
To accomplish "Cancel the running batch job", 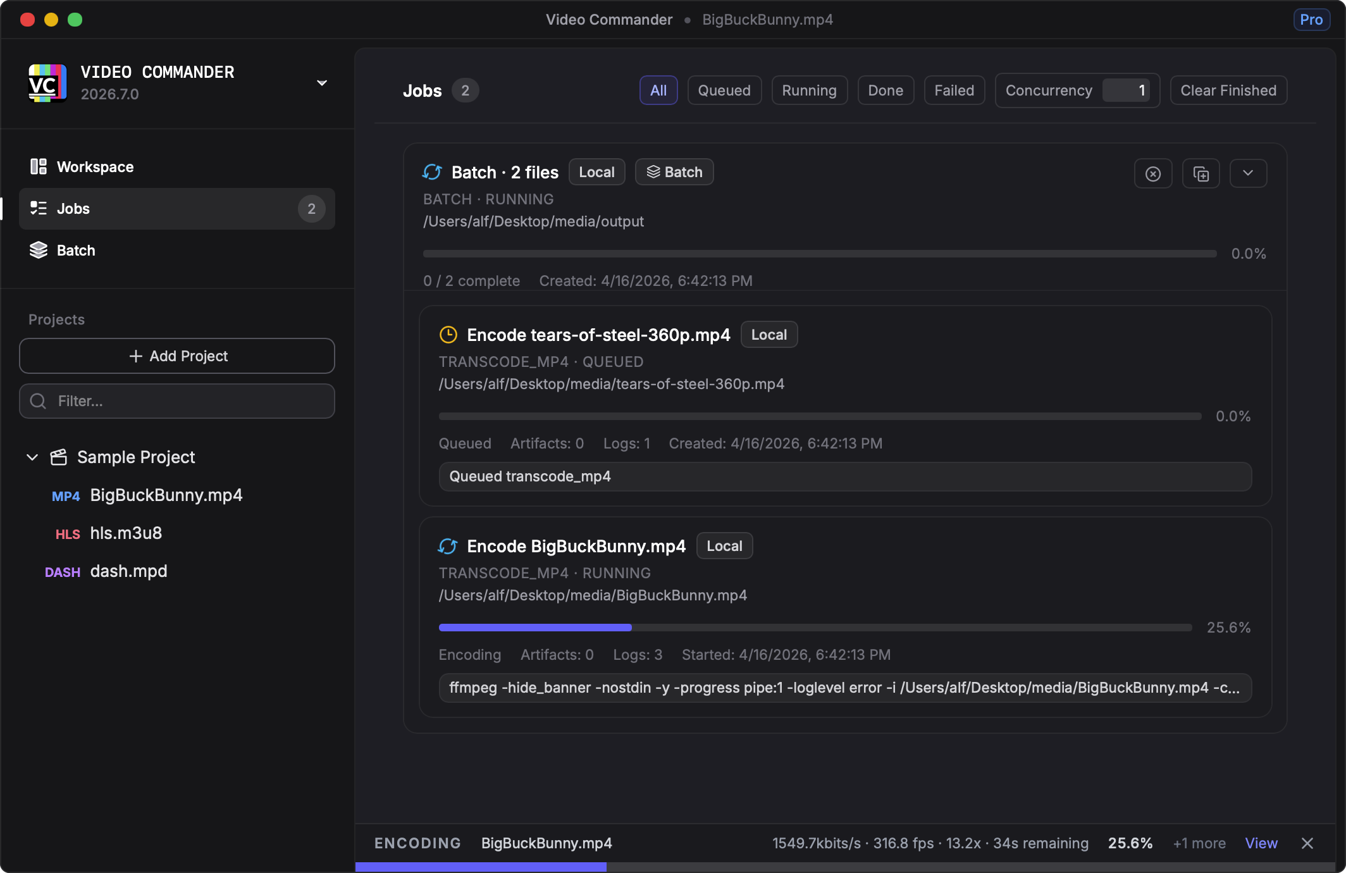I will [x=1152, y=174].
